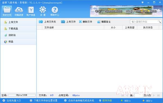Click the 上传文件 toolbar button
The width and height of the screenshot is (163, 103).
pyautogui.click(x=68, y=22)
